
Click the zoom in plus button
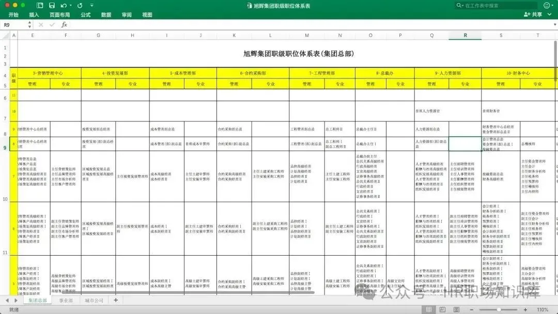coord(525,310)
